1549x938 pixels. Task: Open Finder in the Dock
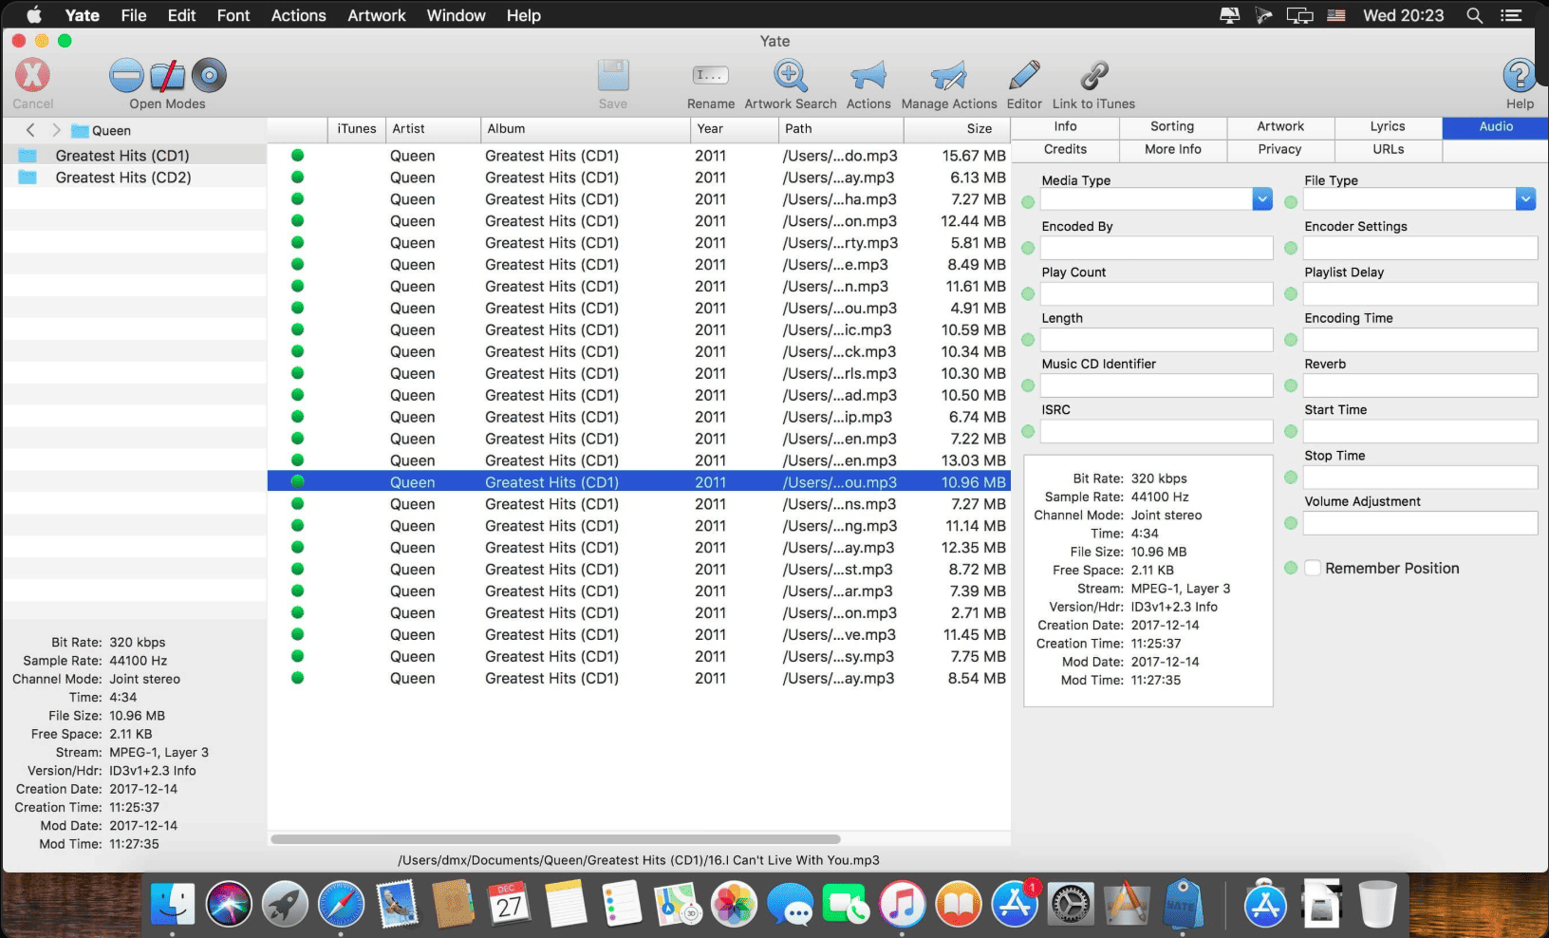click(x=173, y=904)
